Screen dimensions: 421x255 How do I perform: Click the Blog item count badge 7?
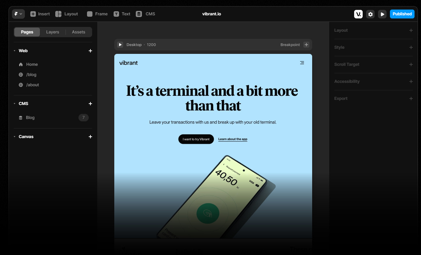click(84, 118)
